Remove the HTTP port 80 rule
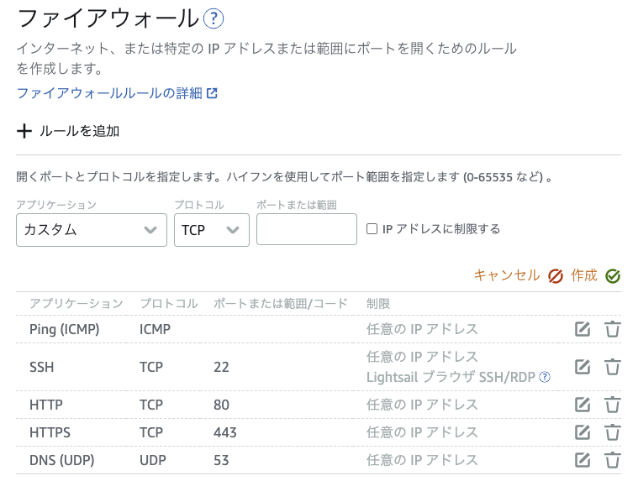Viewport: 638px width, 481px height. tap(613, 405)
